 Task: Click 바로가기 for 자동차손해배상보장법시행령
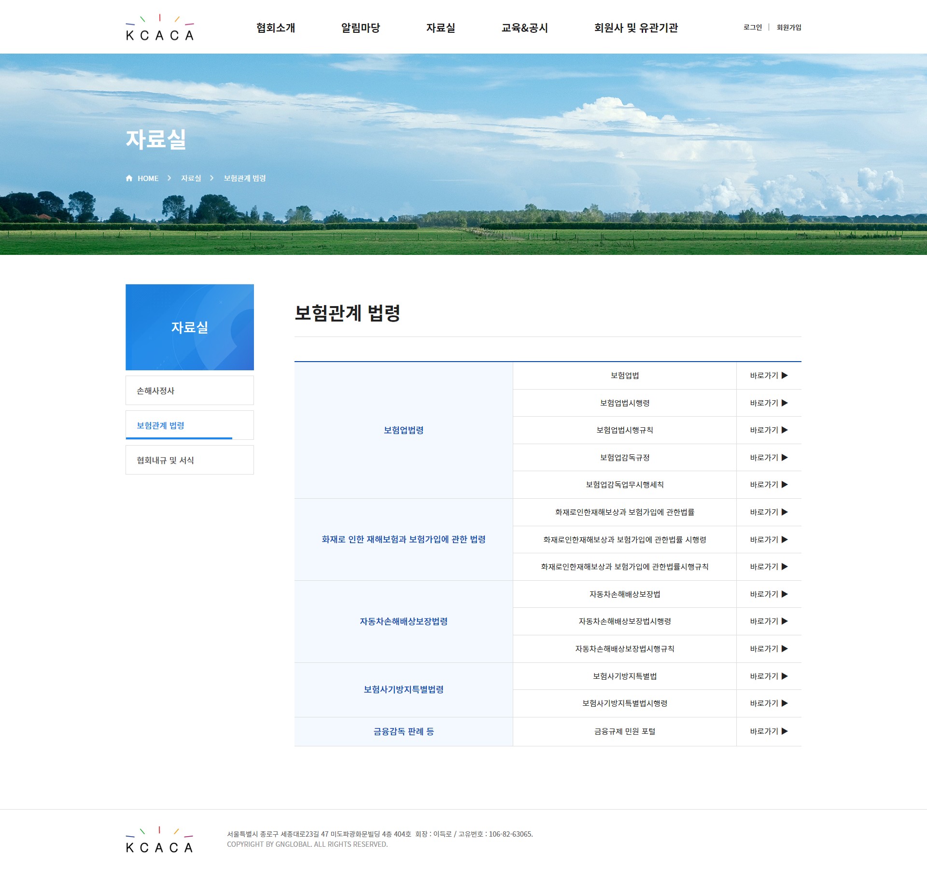click(x=769, y=621)
